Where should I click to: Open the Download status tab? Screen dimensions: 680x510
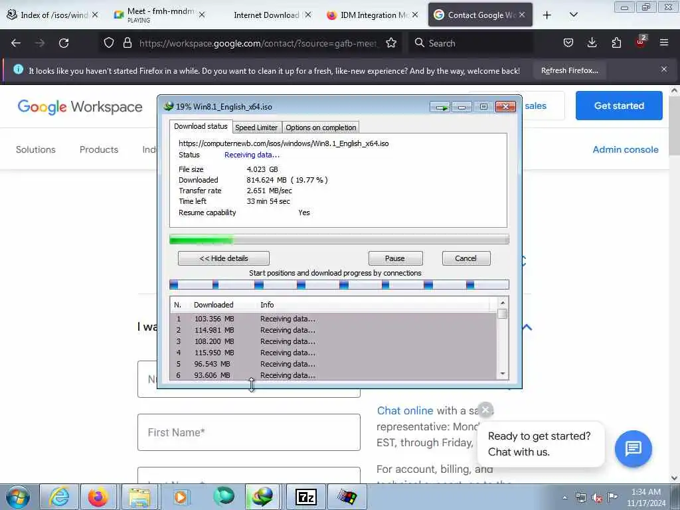pos(201,126)
